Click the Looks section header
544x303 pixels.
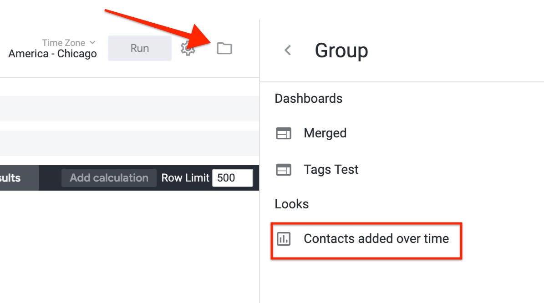(x=291, y=204)
